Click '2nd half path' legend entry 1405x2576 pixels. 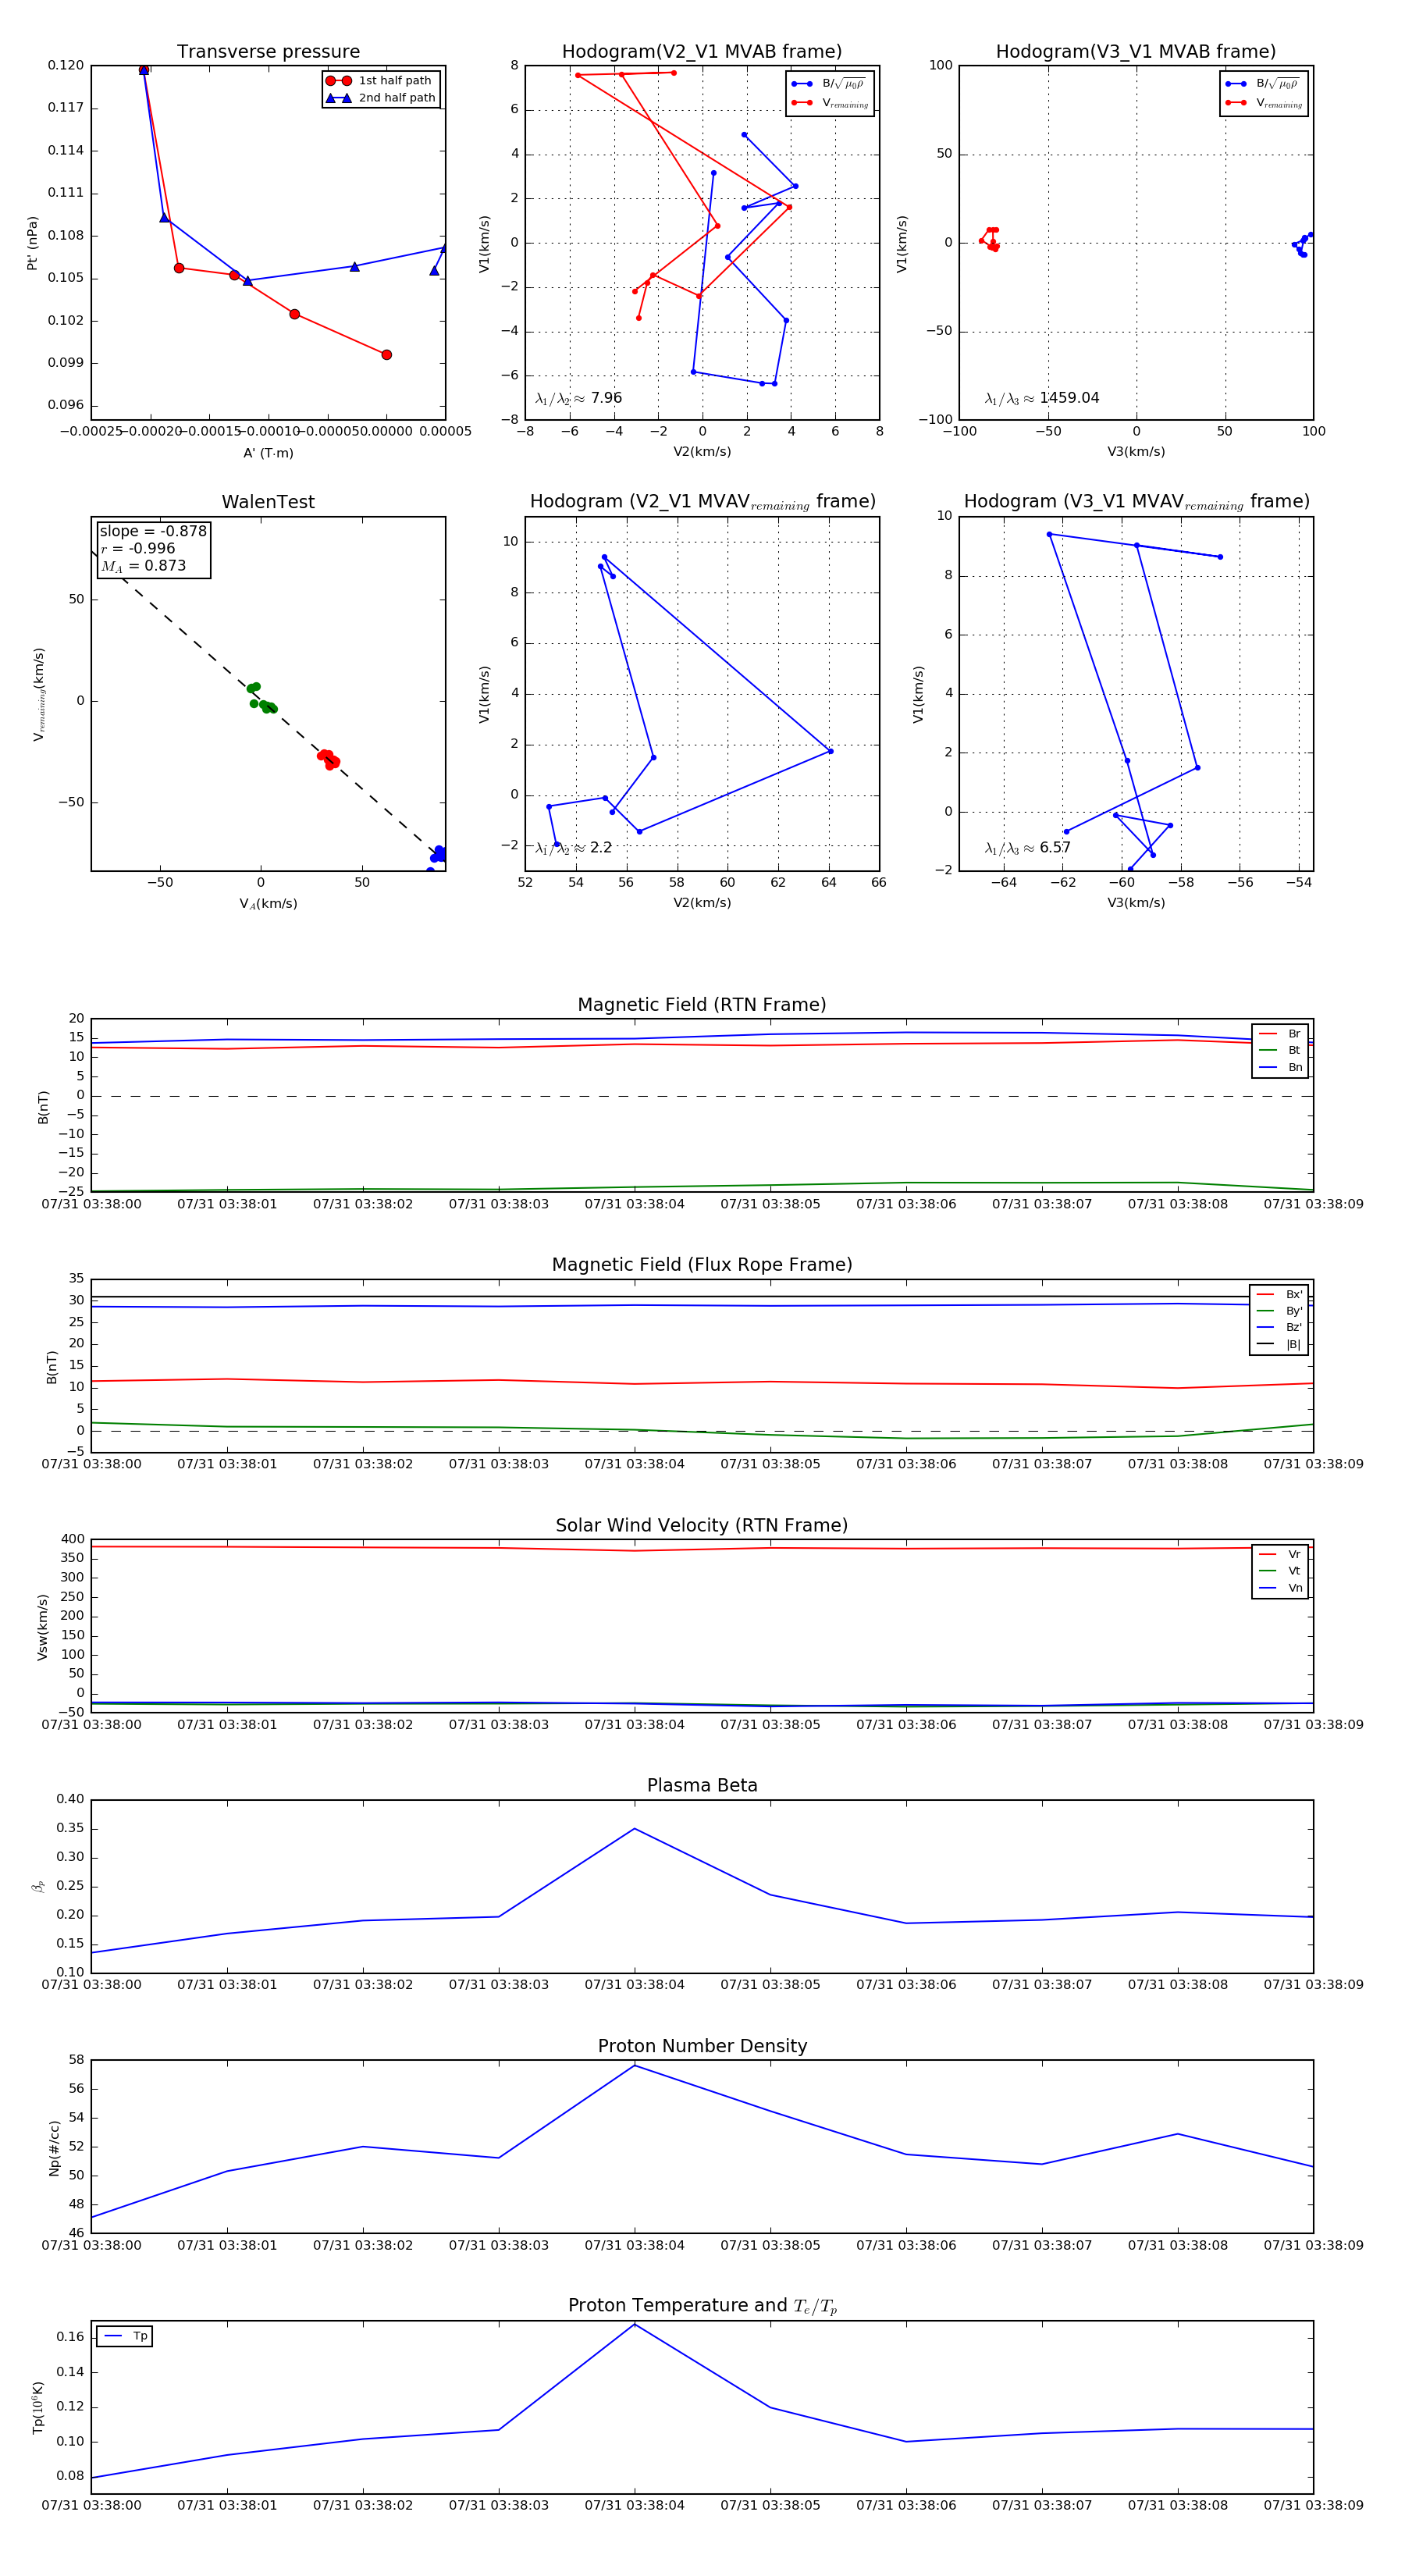click(381, 98)
